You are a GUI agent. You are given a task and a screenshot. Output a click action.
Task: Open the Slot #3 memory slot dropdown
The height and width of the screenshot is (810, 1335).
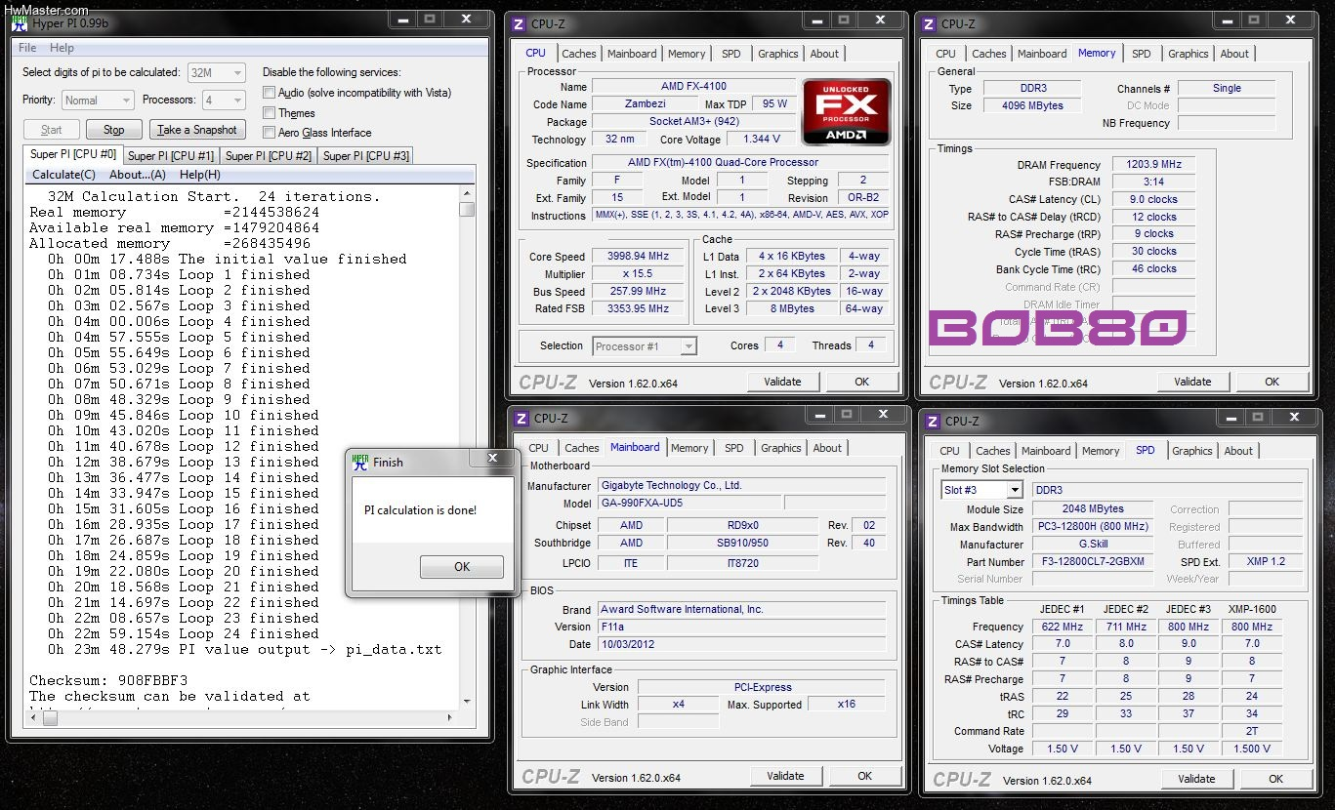click(981, 490)
